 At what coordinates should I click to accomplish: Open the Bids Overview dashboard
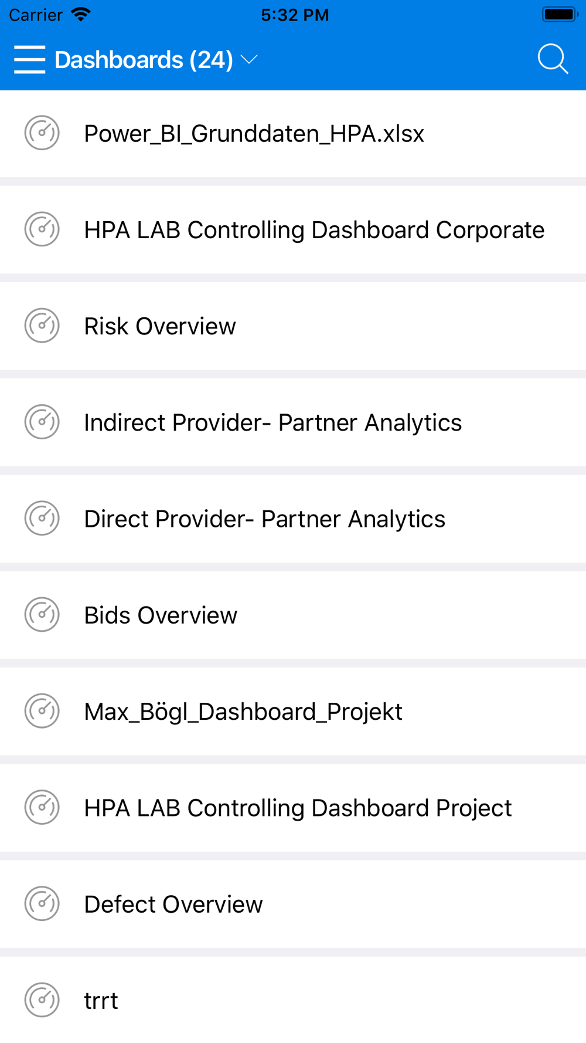[161, 615]
